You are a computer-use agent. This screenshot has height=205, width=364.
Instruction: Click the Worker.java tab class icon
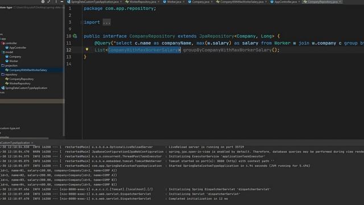click(x=164, y=2)
